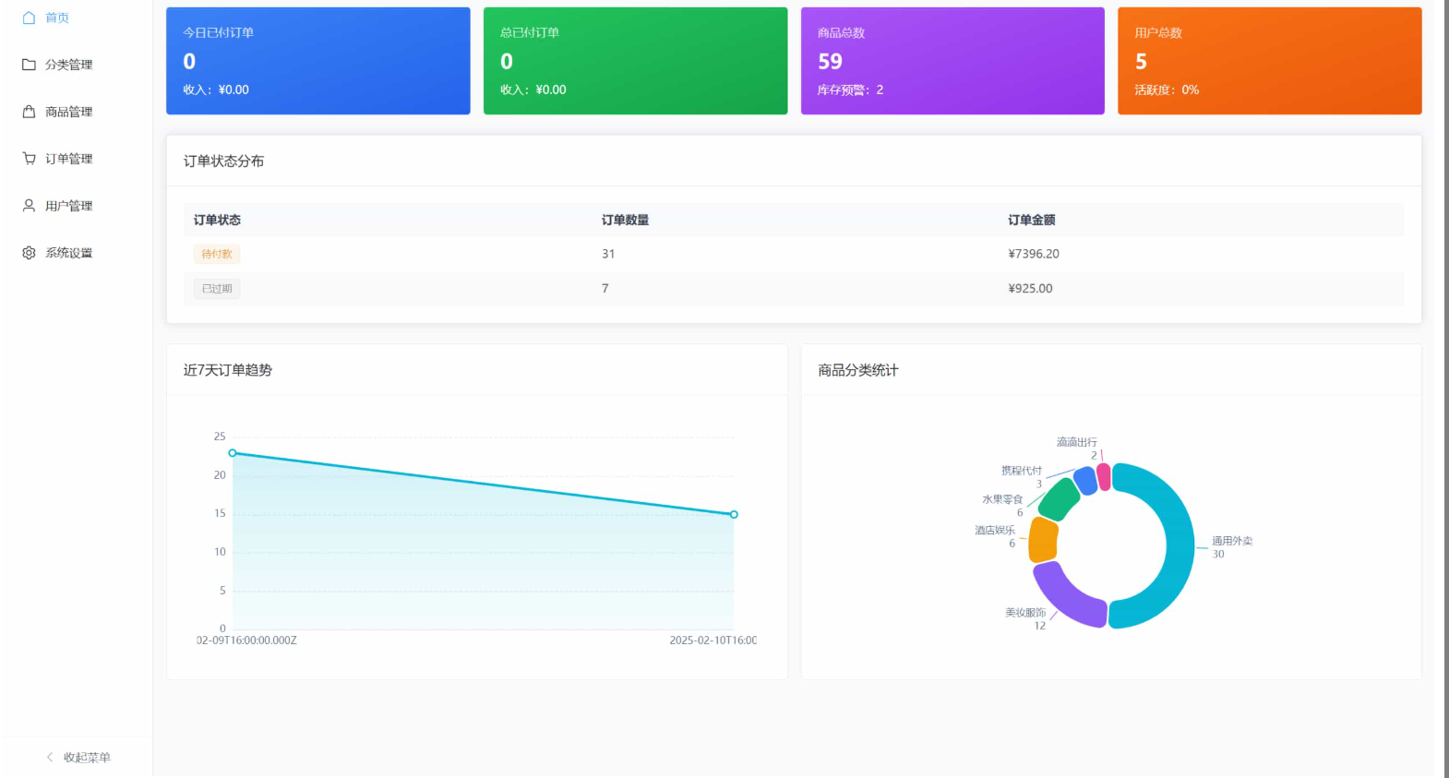
Task: Click the folder icon for 分类管理
Action: pyautogui.click(x=29, y=65)
